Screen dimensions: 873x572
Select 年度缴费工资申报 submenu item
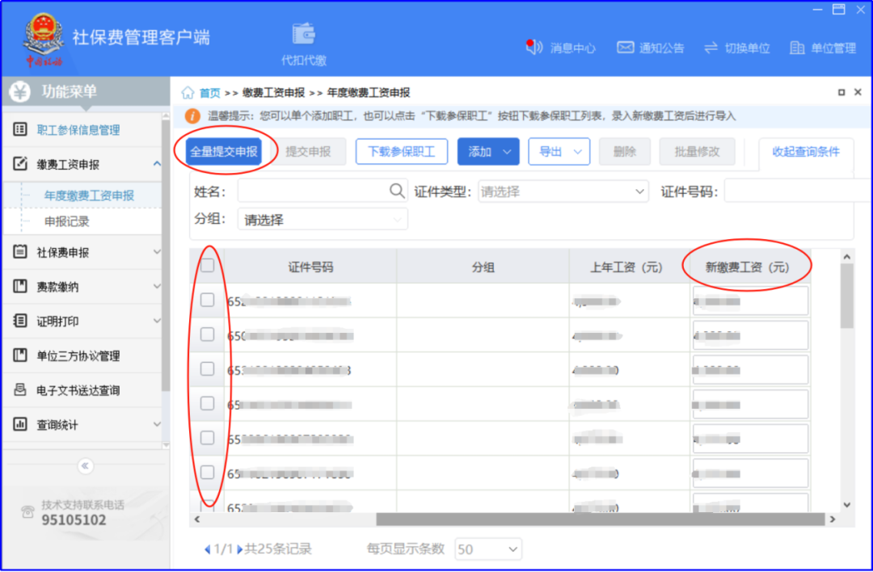tap(89, 196)
